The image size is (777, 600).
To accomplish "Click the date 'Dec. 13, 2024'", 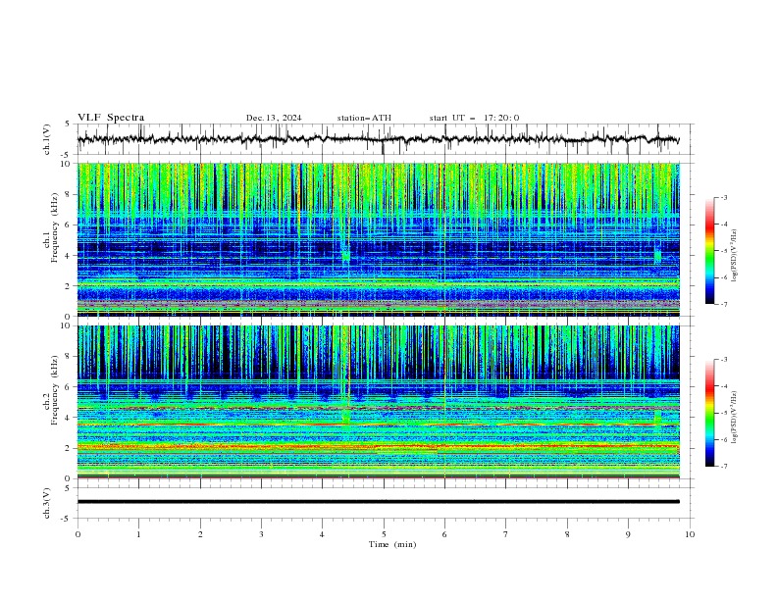I will coord(274,118).
